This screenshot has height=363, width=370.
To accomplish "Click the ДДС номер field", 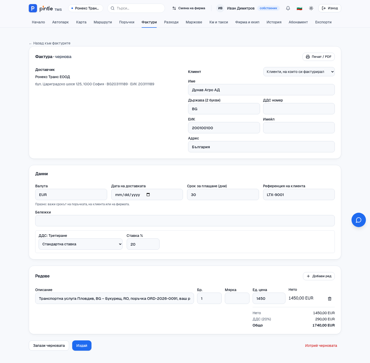I will (299, 109).
